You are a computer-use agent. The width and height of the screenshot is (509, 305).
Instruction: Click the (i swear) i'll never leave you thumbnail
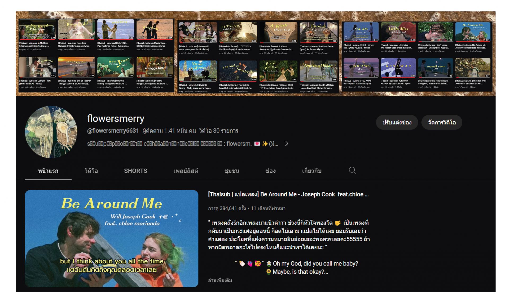(198, 33)
